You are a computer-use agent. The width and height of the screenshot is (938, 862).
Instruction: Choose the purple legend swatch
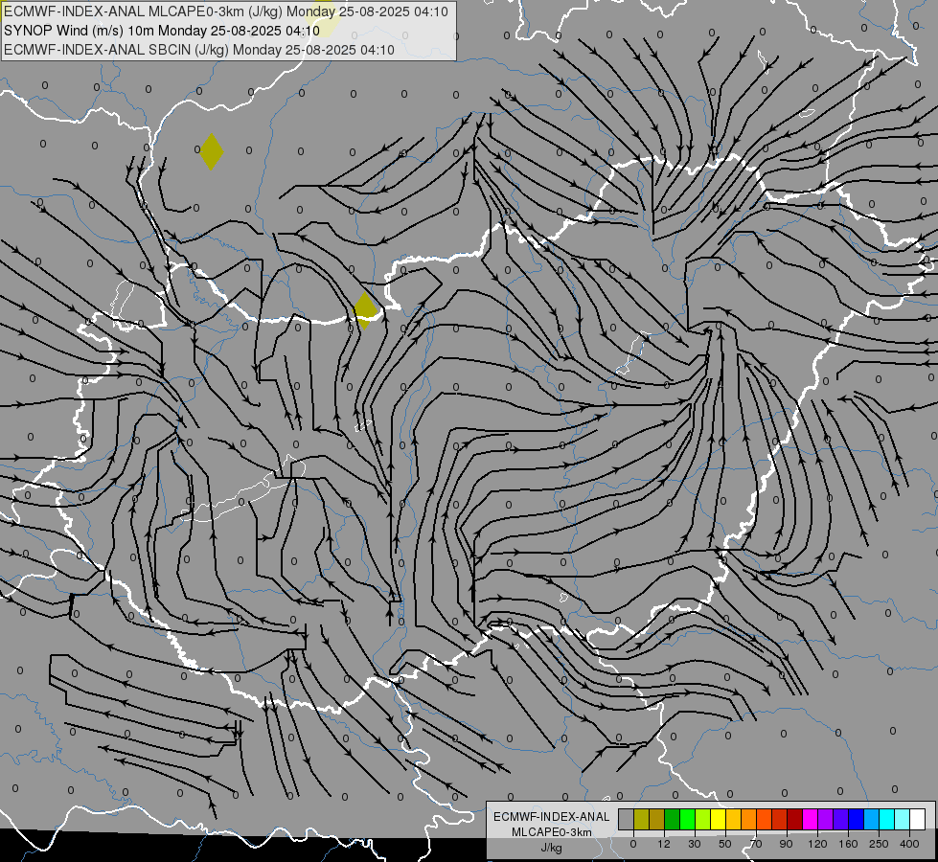[826, 819]
